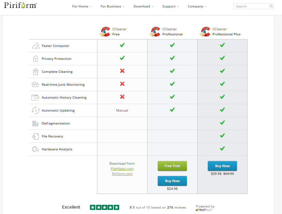Click the Faster Computer feature label

tap(56, 46)
